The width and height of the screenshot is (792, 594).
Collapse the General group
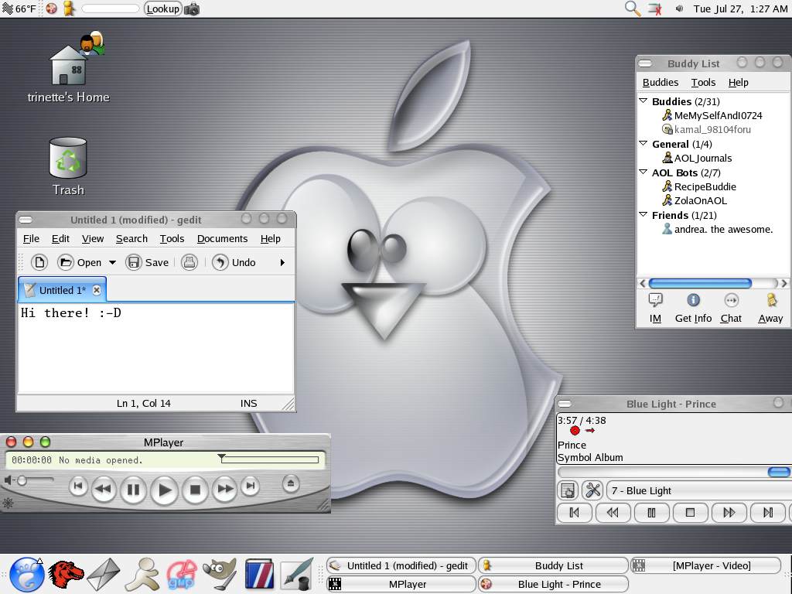[643, 143]
